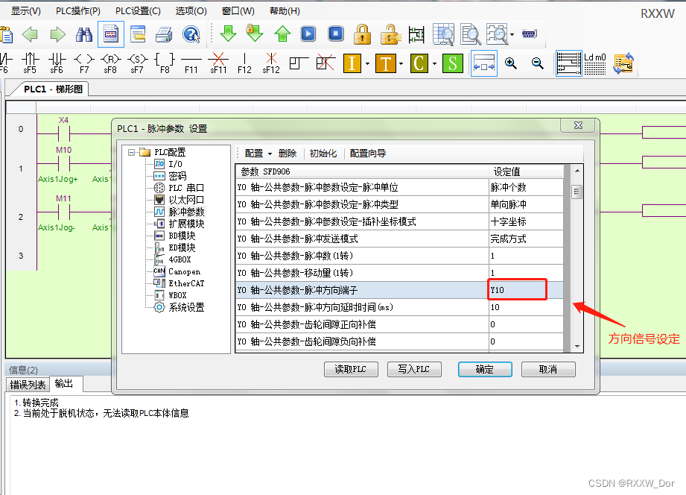Select the PLC1 - 梯形图 tab
686x495 pixels.
[53, 89]
